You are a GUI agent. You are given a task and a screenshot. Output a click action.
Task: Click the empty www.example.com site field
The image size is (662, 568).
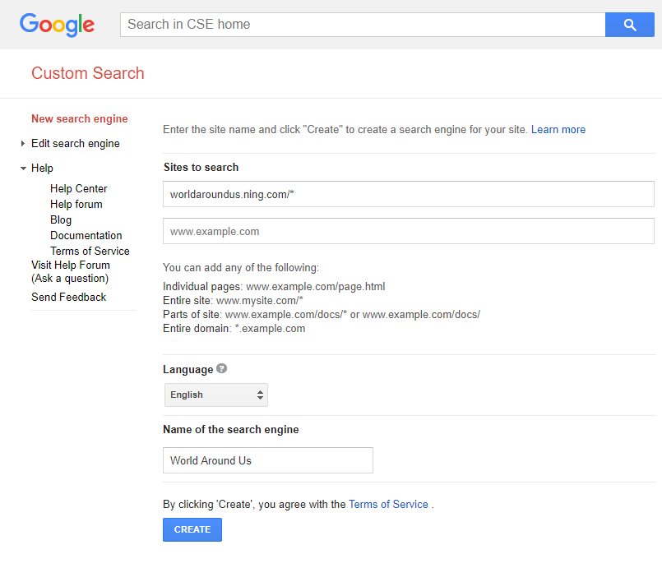408,231
